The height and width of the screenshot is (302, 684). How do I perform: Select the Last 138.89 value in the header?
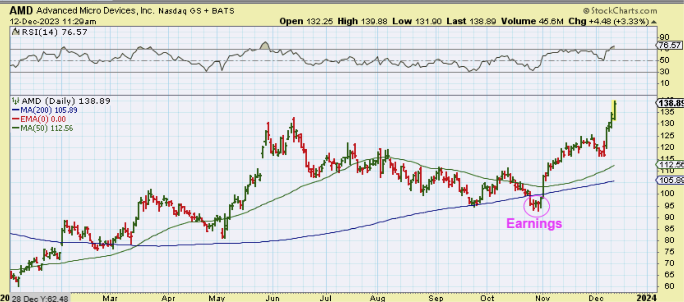(x=471, y=22)
